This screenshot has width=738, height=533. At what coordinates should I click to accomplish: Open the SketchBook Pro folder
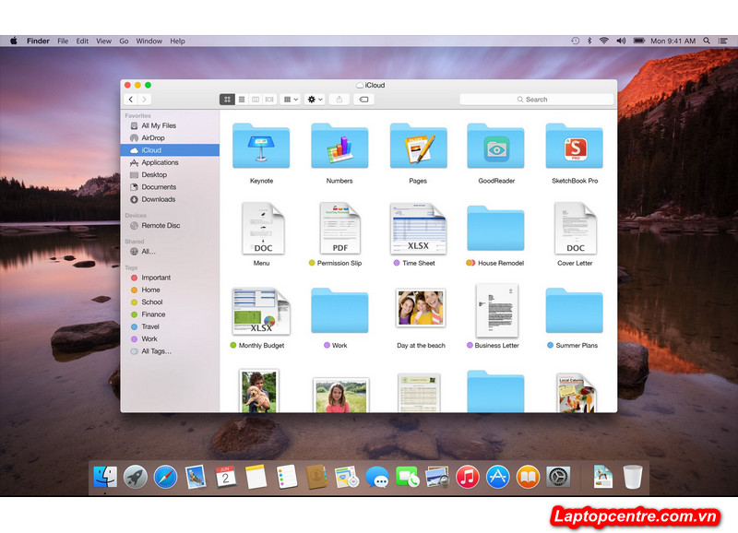click(x=574, y=146)
